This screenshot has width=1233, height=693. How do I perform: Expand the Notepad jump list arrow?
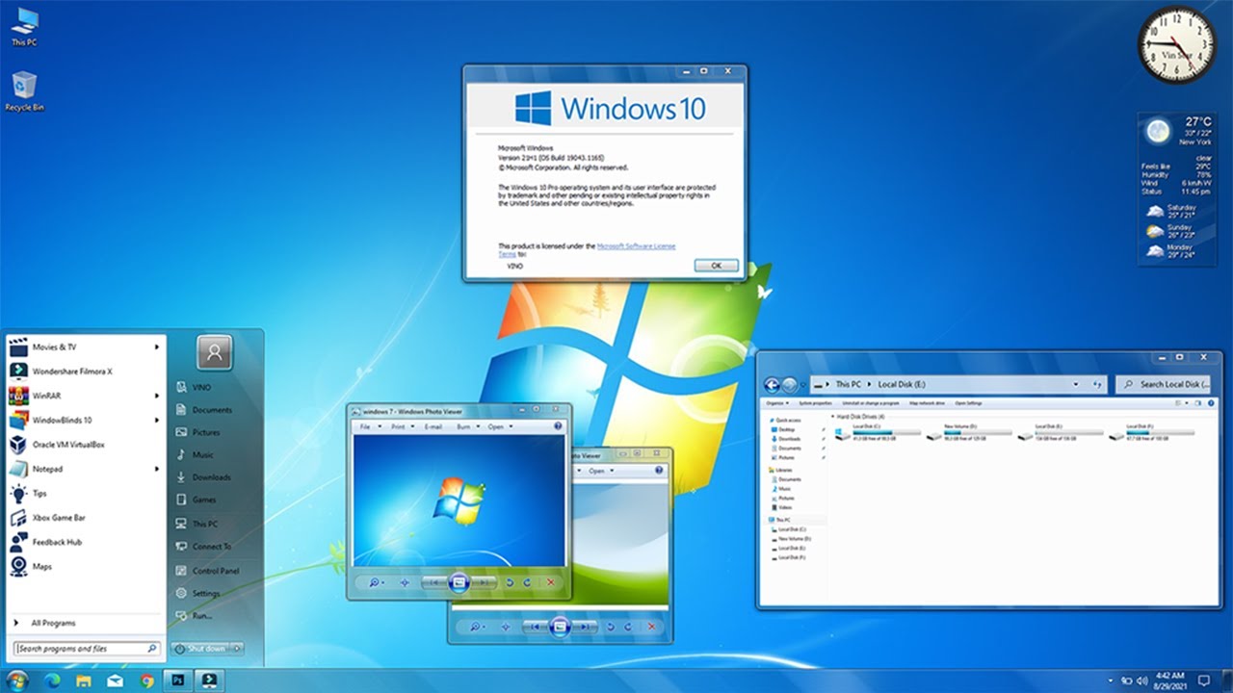point(157,469)
